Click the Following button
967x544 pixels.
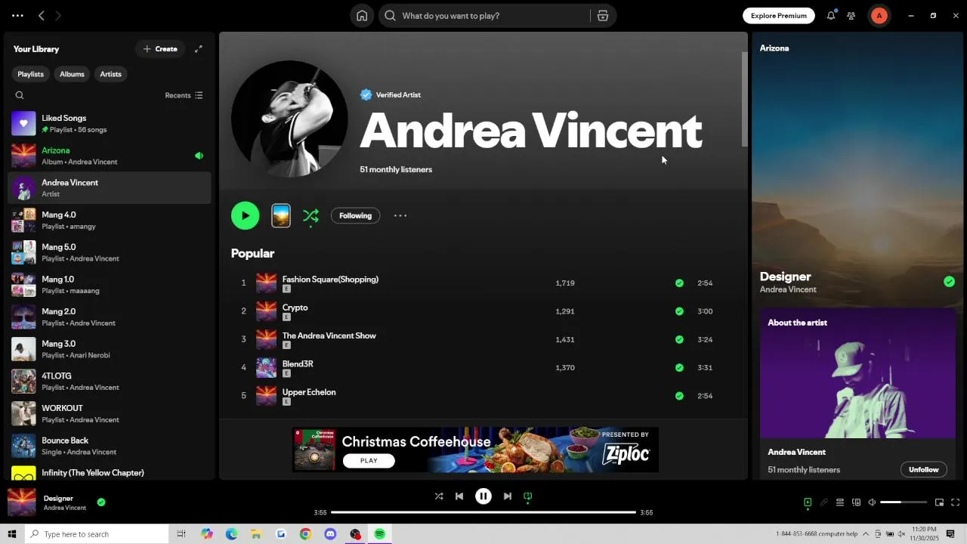[355, 215]
